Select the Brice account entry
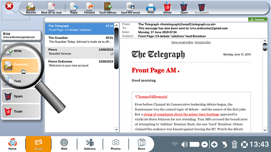271x152 pixels. coord(21,35)
